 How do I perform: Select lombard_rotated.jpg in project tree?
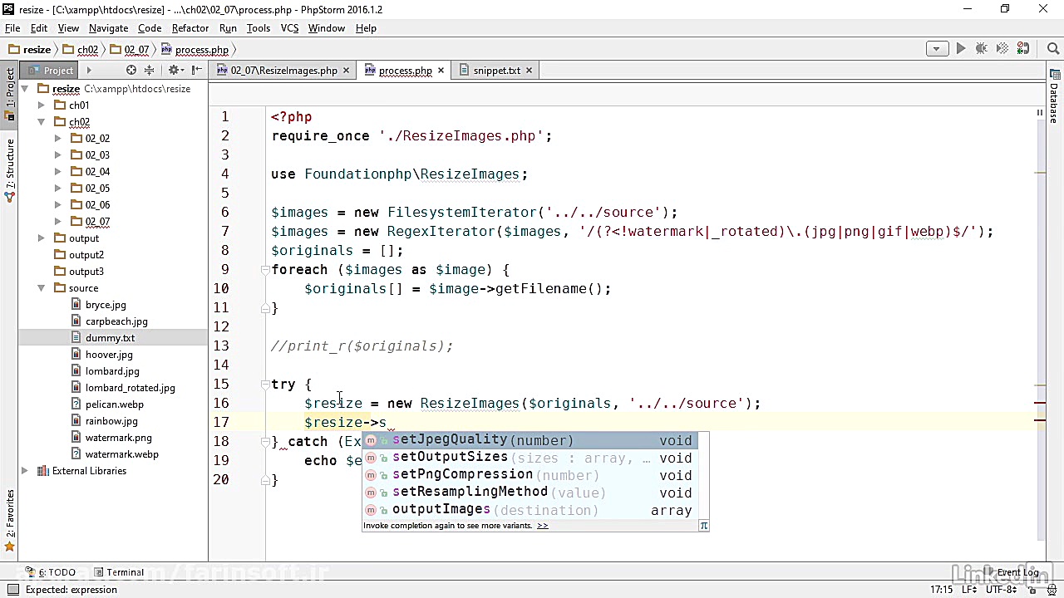pyautogui.click(x=130, y=388)
